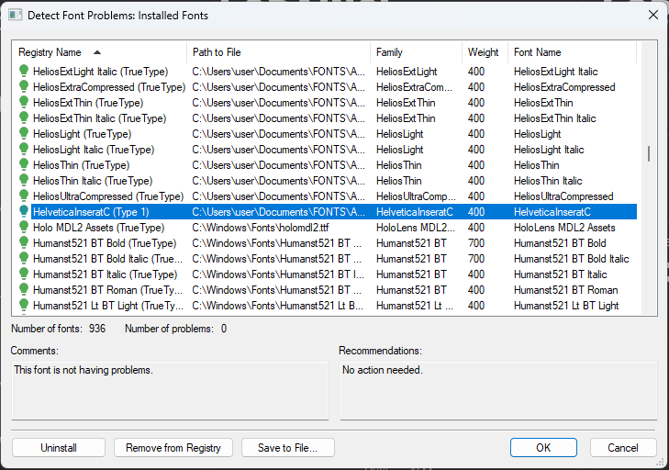The width and height of the screenshot is (669, 470).
Task: Click the bulb icon beside Humanst521 BT Bold Italic
Action: click(x=24, y=258)
